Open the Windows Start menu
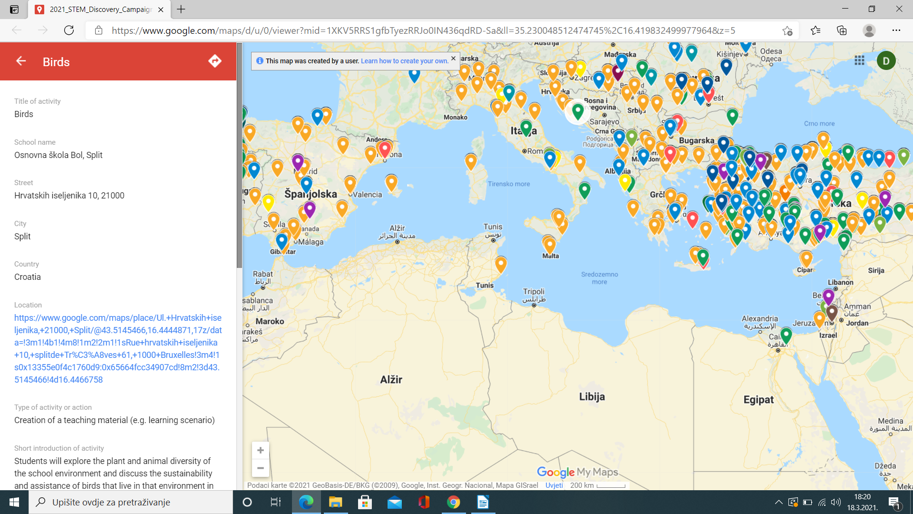This screenshot has width=913, height=514. pyautogui.click(x=14, y=502)
